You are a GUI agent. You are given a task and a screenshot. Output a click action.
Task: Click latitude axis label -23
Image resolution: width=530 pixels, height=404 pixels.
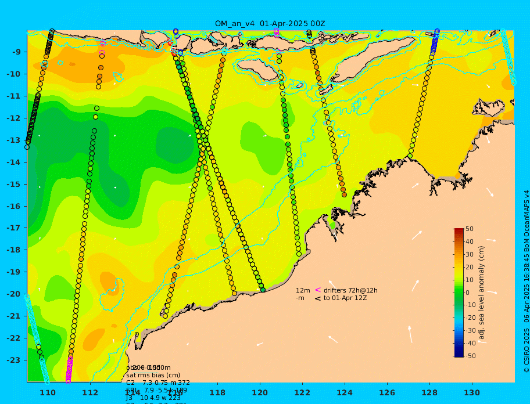coord(15,360)
